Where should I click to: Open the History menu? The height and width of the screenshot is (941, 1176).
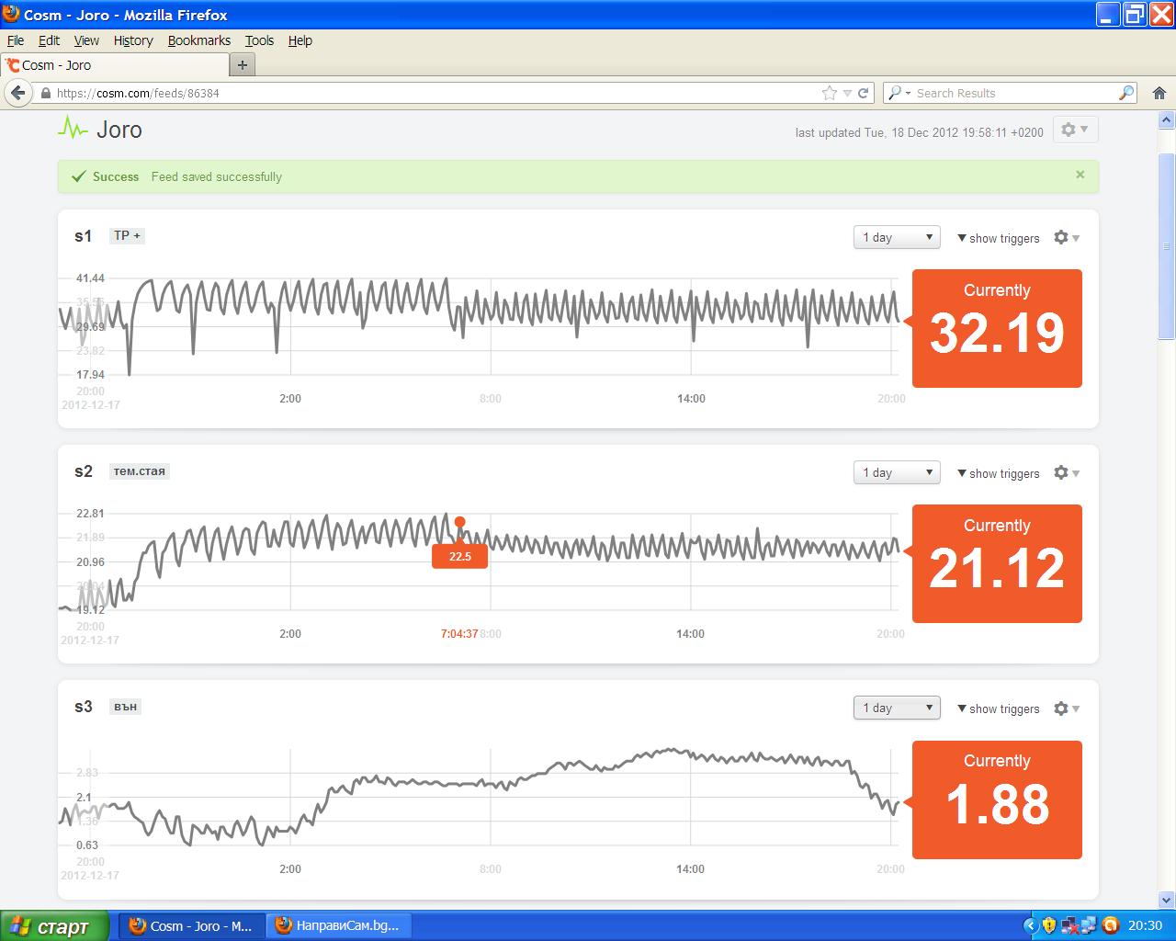pyautogui.click(x=133, y=40)
